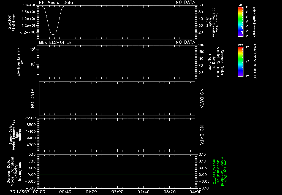Click 'NO DATA' on the MEx ELS-01 LR title row
Screen dimensions: 282x195
click(185, 42)
